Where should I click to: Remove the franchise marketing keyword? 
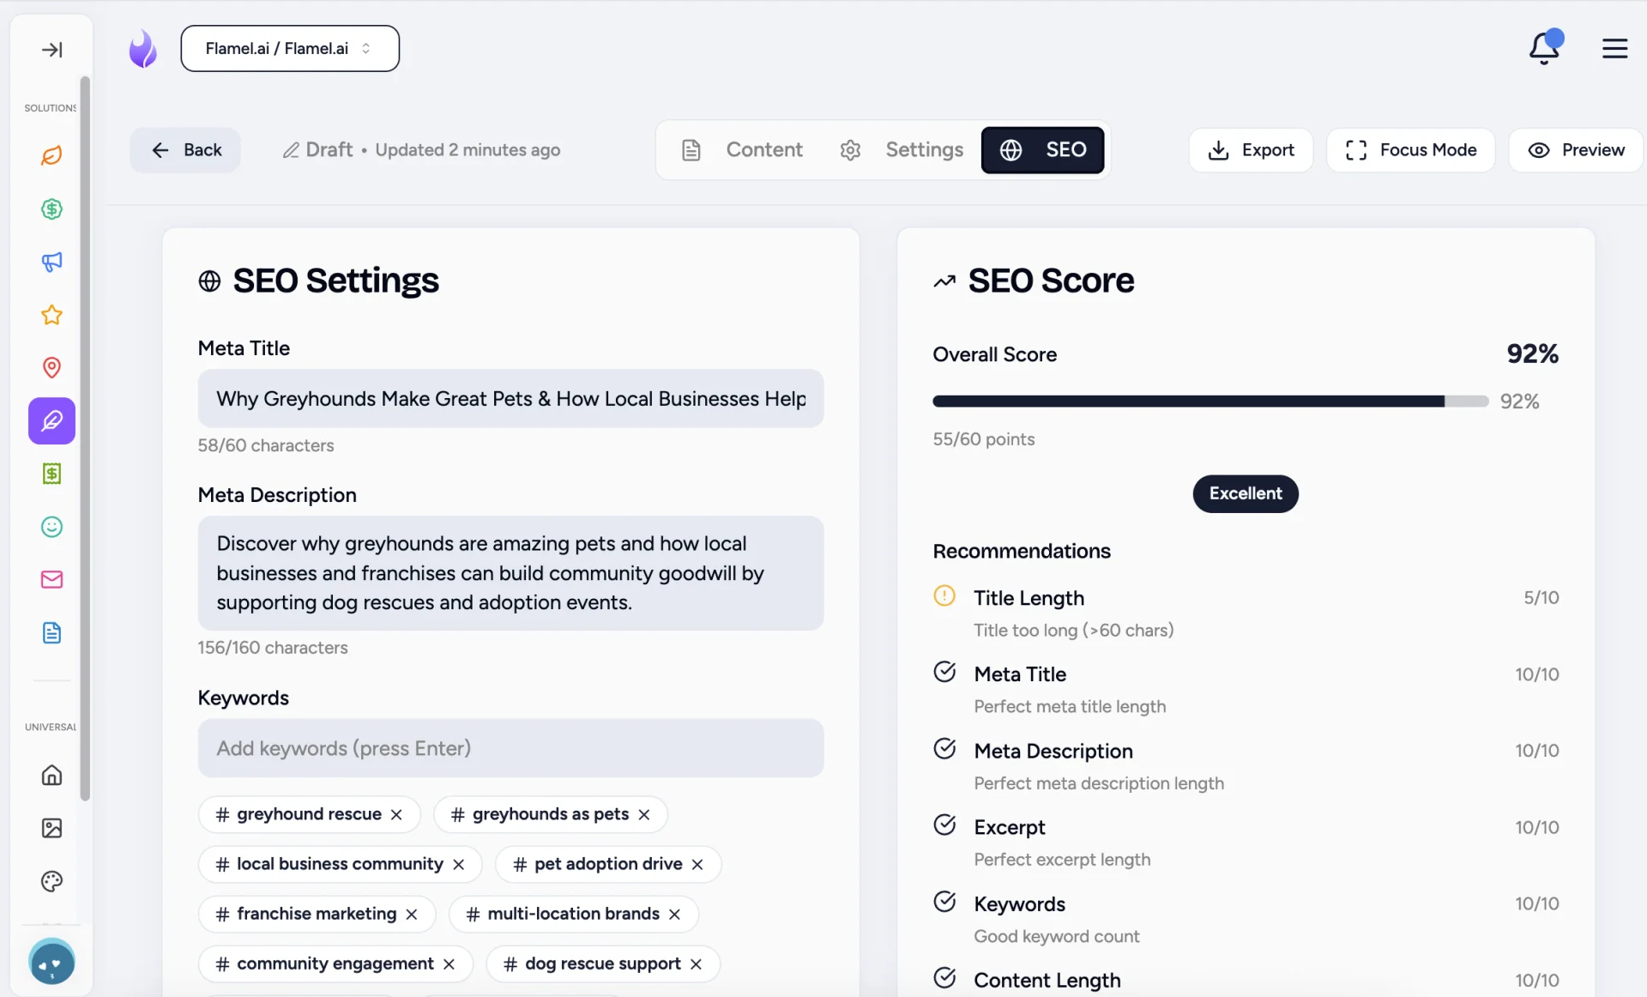tap(412, 914)
